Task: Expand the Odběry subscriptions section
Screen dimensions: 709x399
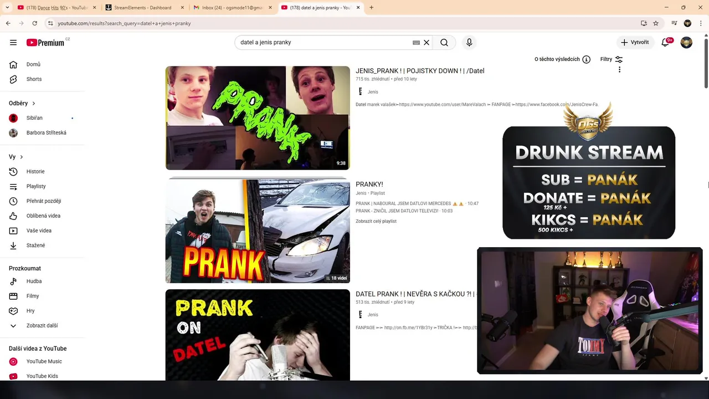Action: (22, 103)
